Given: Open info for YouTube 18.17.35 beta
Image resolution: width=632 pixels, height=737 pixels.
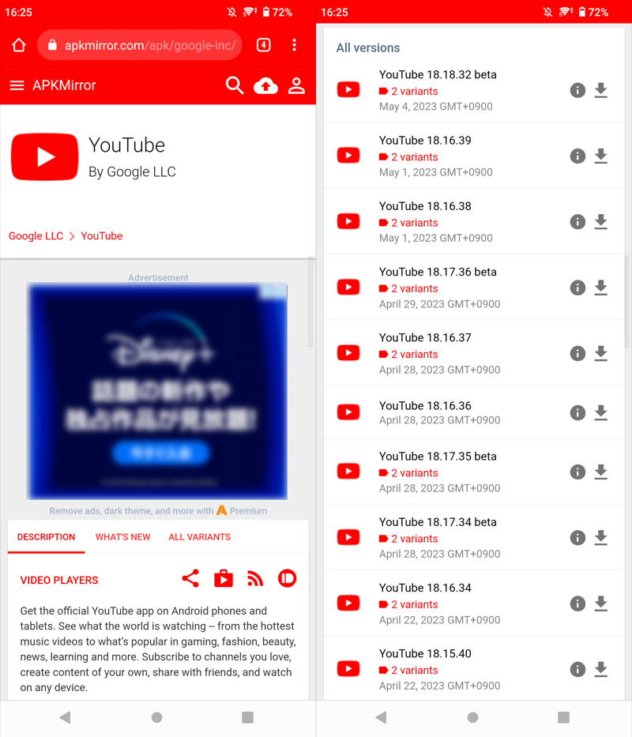Looking at the screenshot, I should point(577,472).
